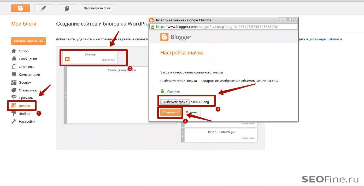Close the Настройка значка popup window
The height and width of the screenshot is (186, 364).
[295, 20]
